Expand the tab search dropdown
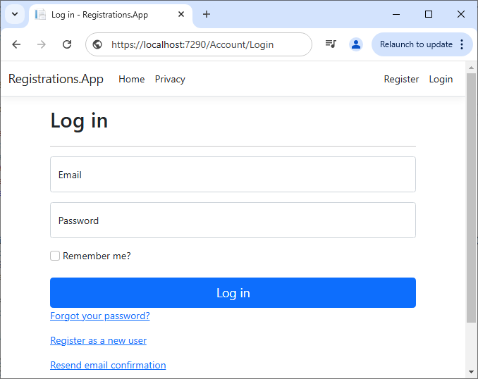Viewport: 478px width, 379px height. pyautogui.click(x=15, y=14)
